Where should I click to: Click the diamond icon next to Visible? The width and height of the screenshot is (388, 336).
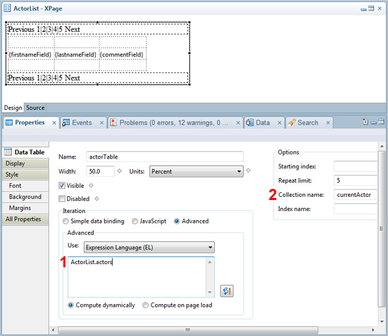tap(91, 186)
